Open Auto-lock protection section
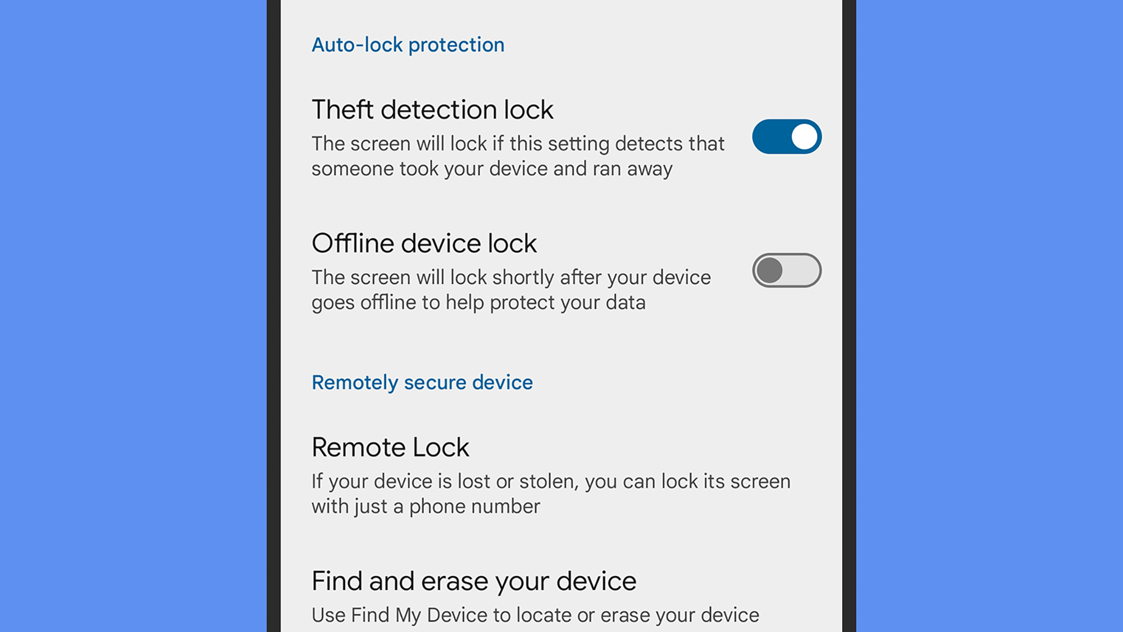Viewport: 1123px width, 632px height. click(x=407, y=44)
